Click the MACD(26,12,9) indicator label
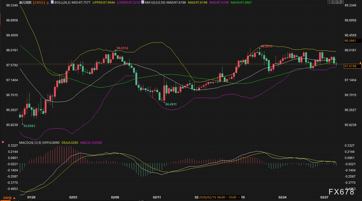This screenshot has height=201, width=362. click(x=30, y=143)
